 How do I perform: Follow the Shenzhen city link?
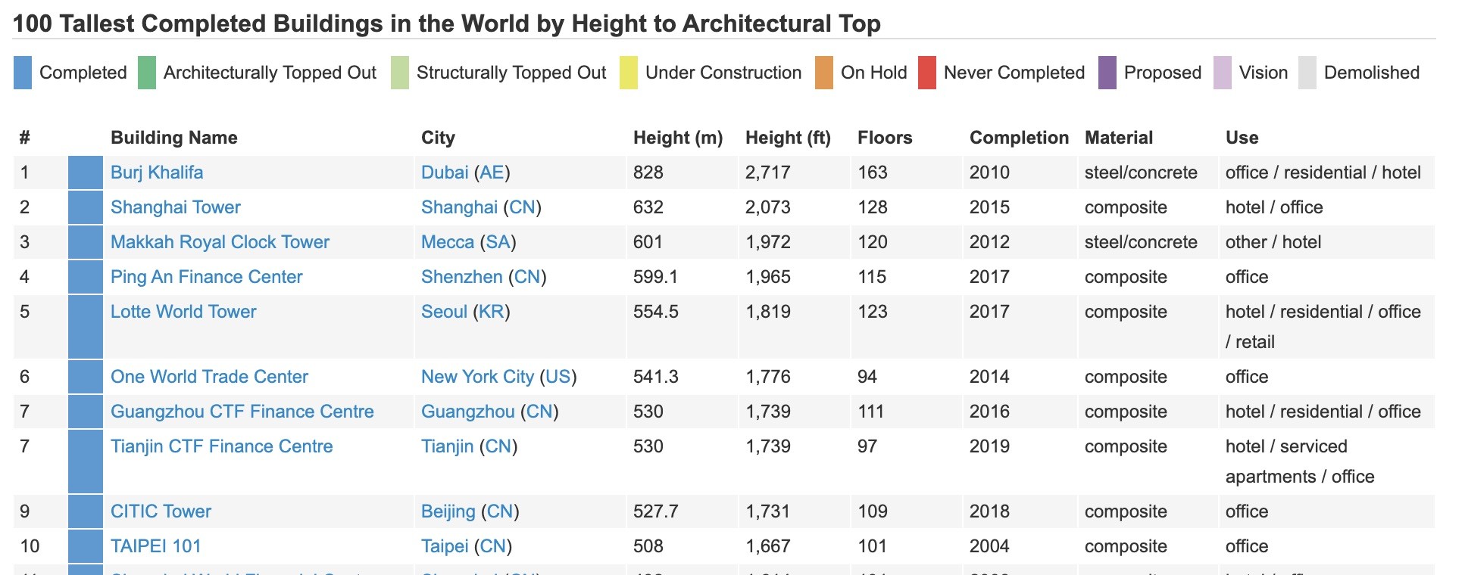click(462, 277)
